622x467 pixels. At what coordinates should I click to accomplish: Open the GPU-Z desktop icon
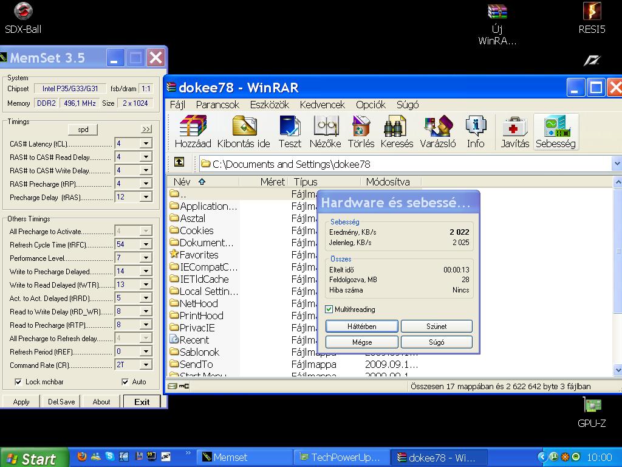[592, 413]
